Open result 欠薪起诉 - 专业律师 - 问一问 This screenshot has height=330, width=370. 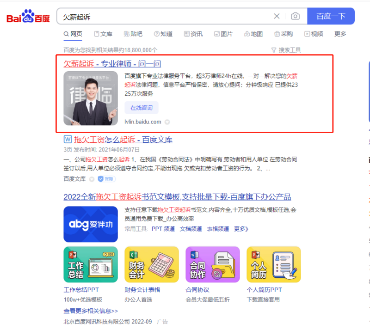tap(112, 64)
